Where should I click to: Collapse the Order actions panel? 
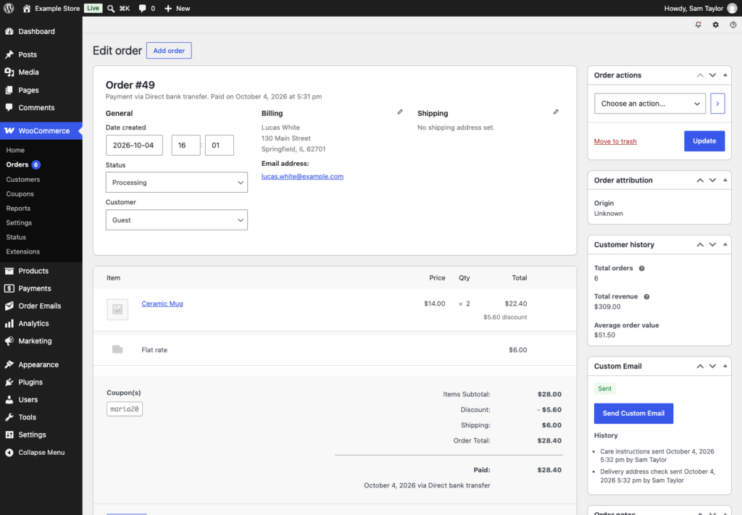[725, 75]
